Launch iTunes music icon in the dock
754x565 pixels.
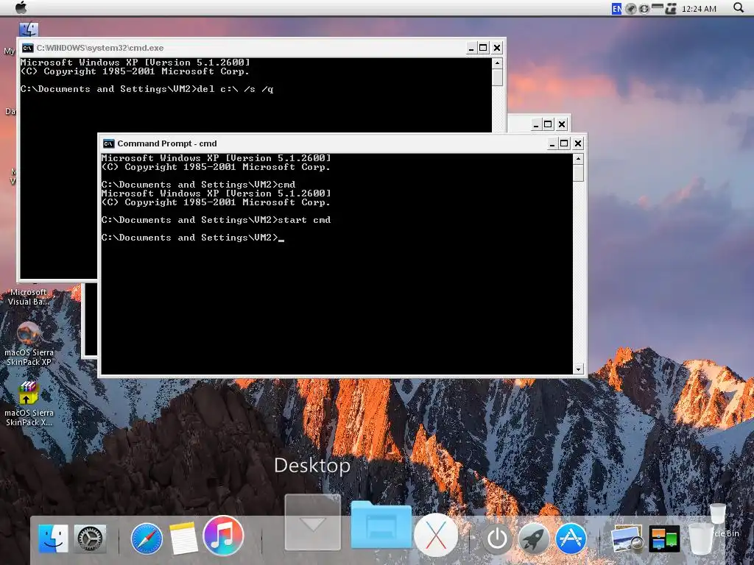click(x=223, y=536)
